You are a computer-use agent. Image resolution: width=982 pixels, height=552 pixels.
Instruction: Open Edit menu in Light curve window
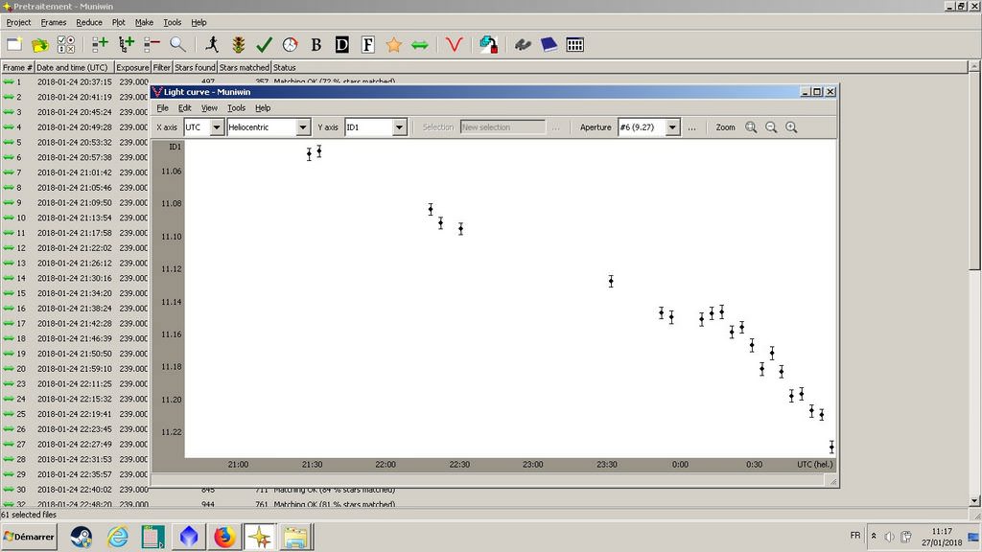[185, 107]
